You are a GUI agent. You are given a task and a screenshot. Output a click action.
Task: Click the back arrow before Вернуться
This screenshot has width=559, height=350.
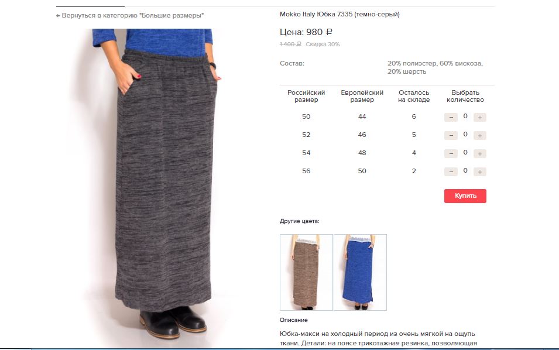pyautogui.click(x=58, y=16)
